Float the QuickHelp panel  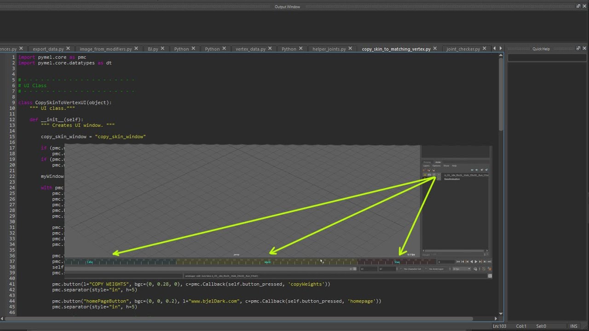tap(578, 48)
